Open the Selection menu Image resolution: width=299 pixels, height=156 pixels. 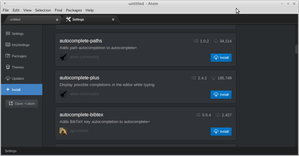43,10
